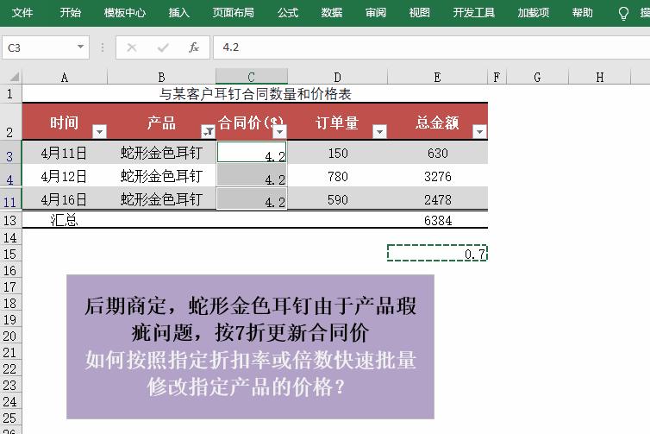Switch to the 审阅 tab
This screenshot has width=650, height=434.
(x=376, y=12)
